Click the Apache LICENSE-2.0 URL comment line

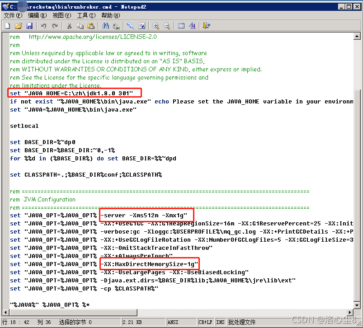(83, 37)
